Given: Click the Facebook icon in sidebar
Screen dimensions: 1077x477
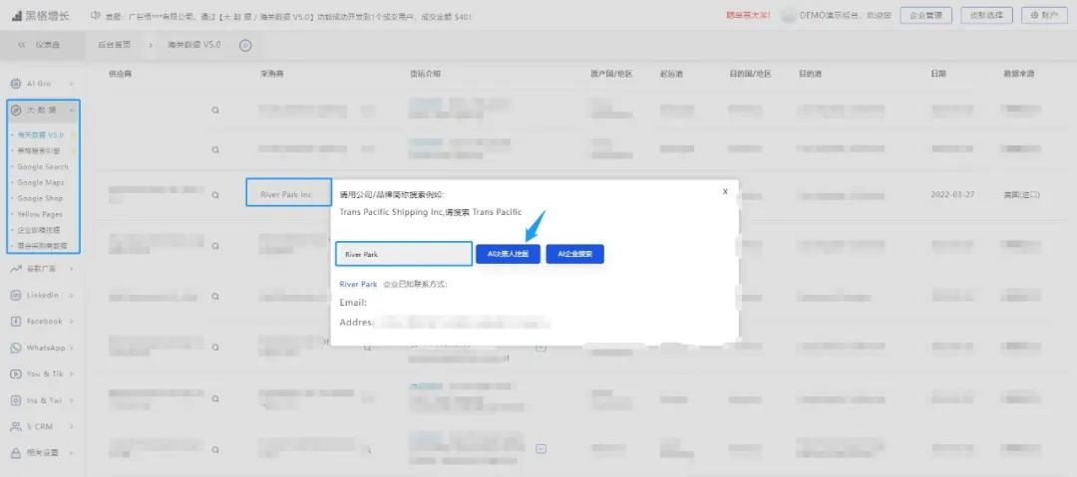Looking at the screenshot, I should (16, 322).
